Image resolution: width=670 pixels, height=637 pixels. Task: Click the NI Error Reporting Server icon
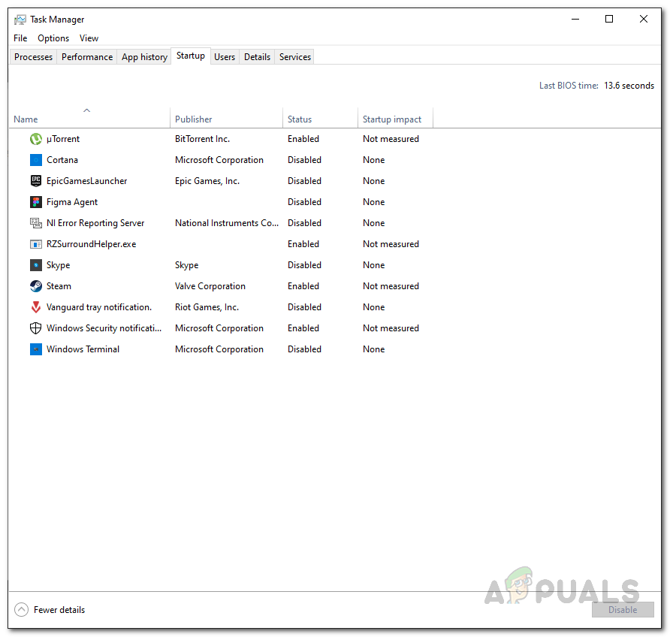pyautogui.click(x=36, y=222)
